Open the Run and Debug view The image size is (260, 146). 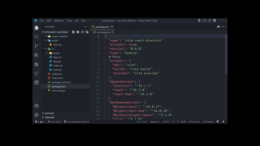pos(37,55)
